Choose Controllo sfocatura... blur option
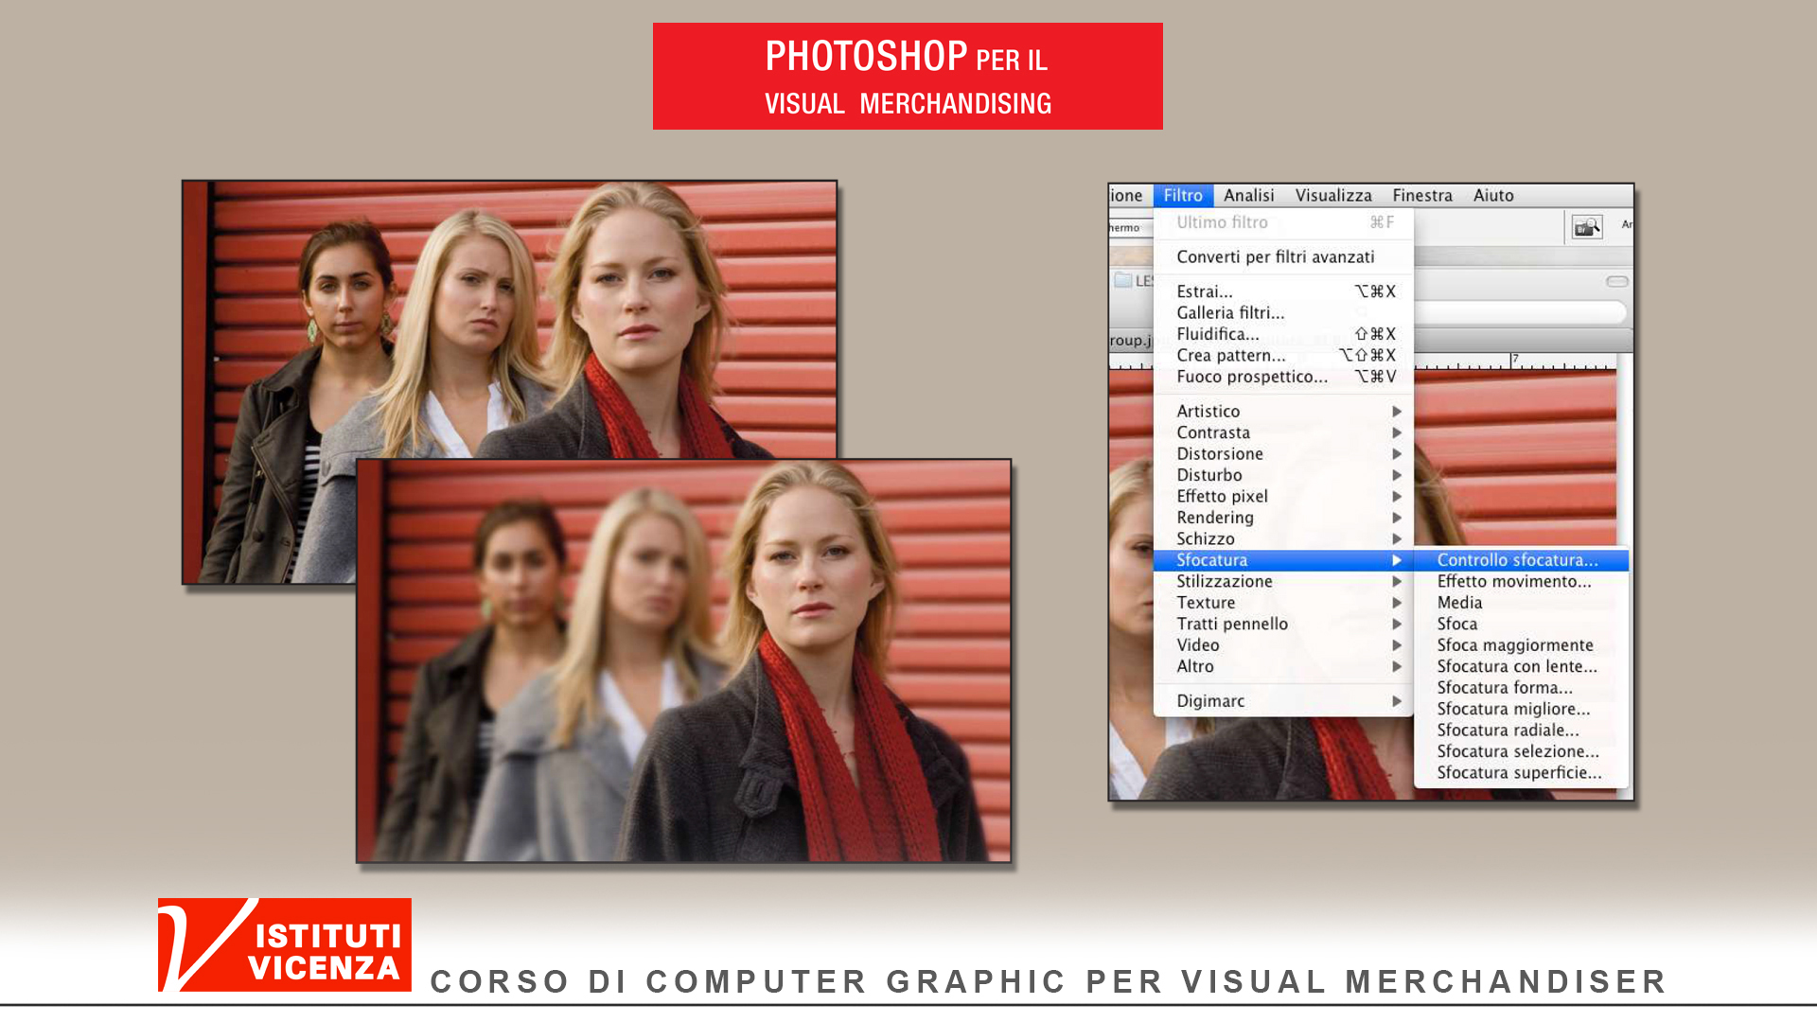The height and width of the screenshot is (1022, 1817). tap(1521, 560)
